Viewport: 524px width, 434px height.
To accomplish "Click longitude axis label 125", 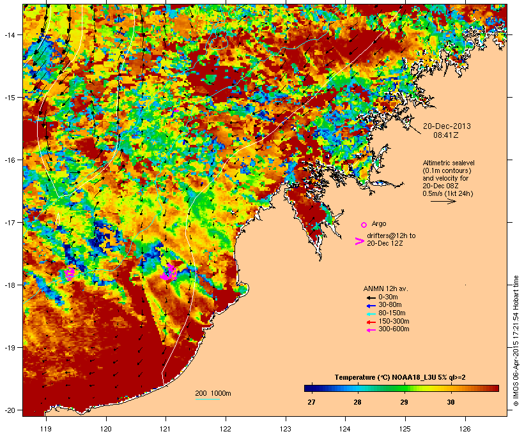I will tap(405, 429).
